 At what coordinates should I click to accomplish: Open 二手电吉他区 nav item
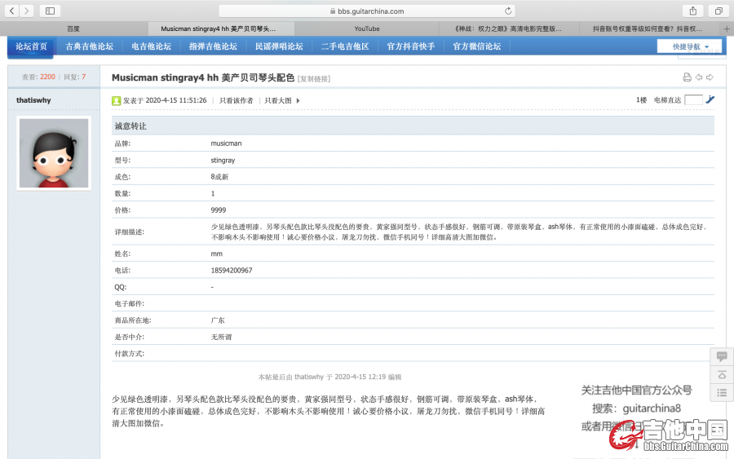tap(345, 46)
